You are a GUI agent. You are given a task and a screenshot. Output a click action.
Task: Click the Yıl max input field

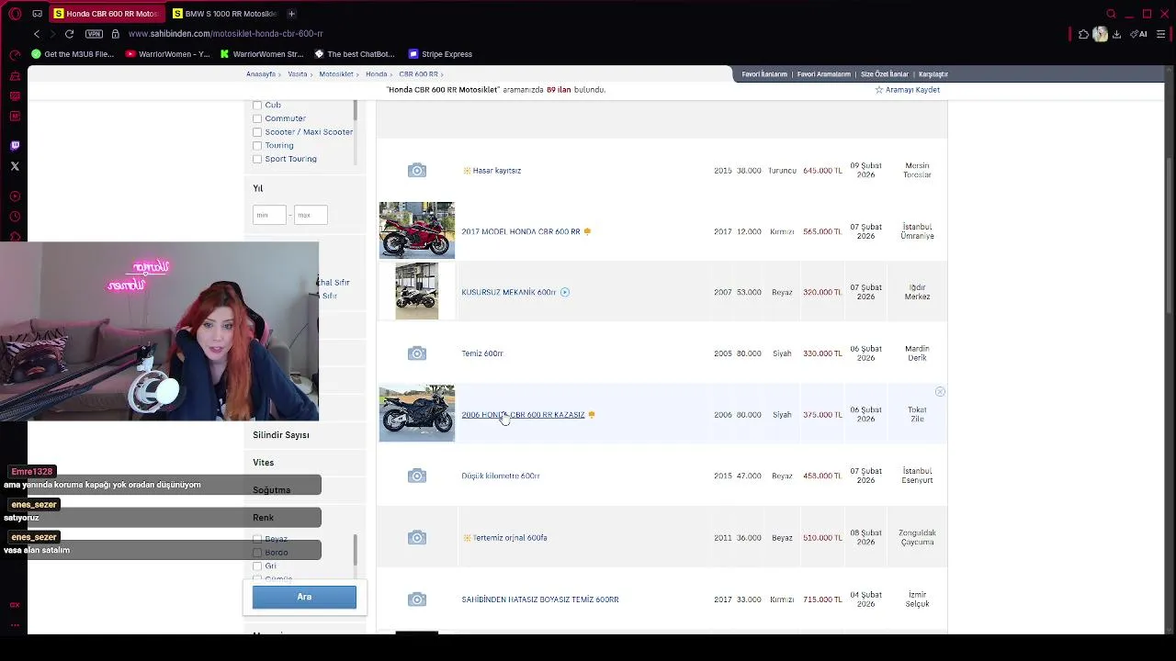(311, 215)
